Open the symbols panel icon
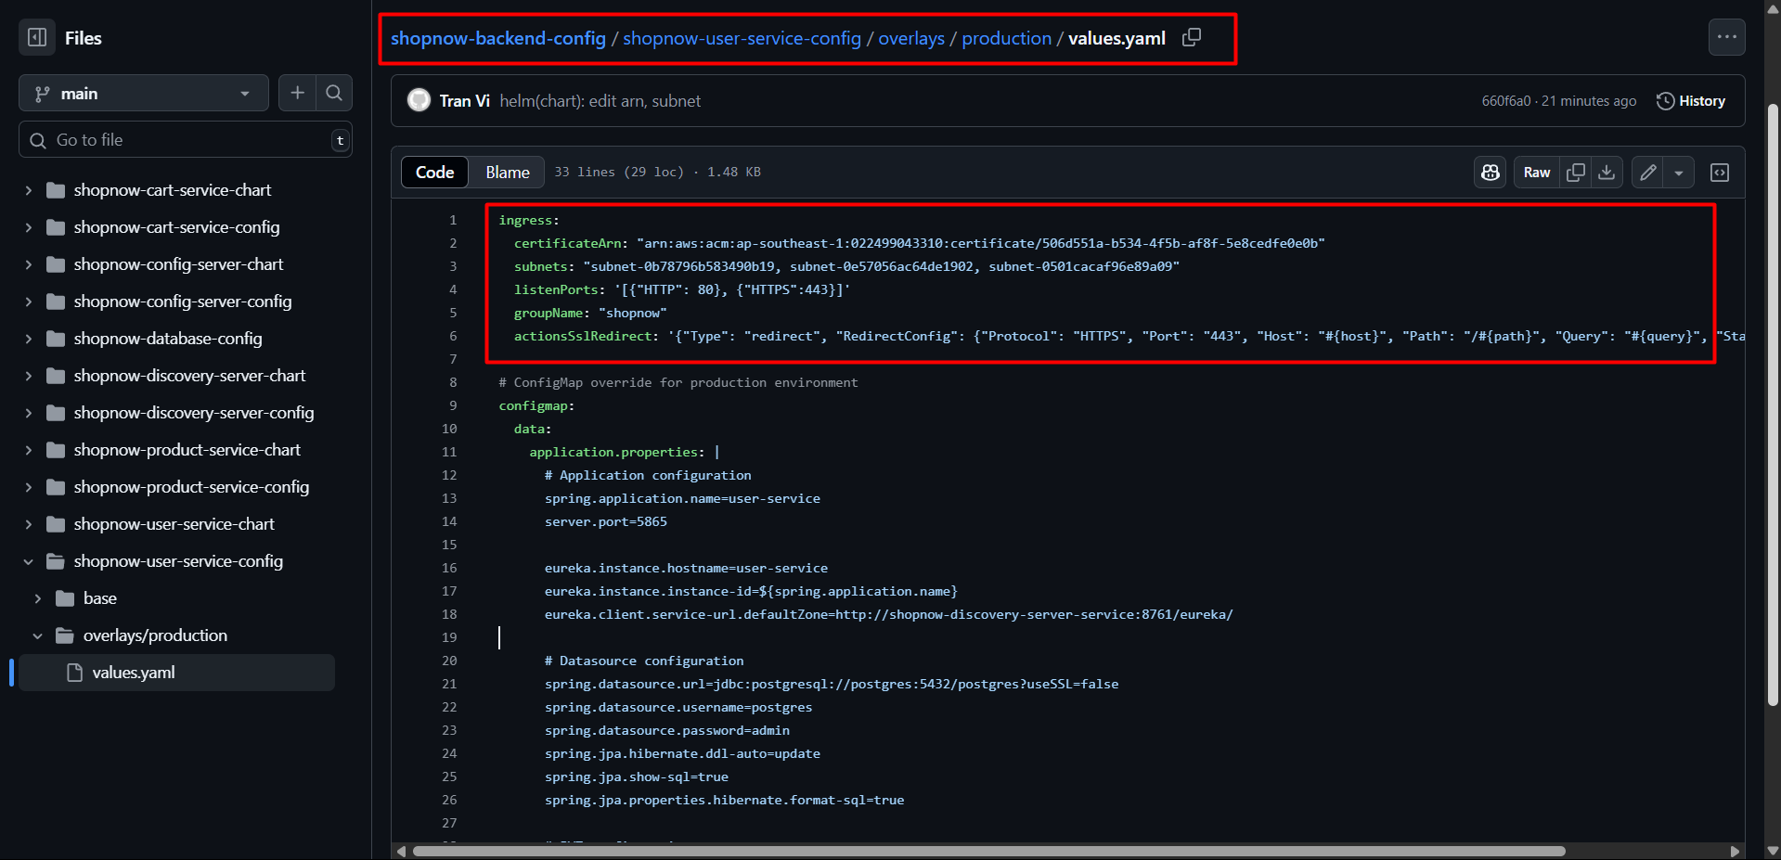This screenshot has width=1781, height=860. [1720, 173]
